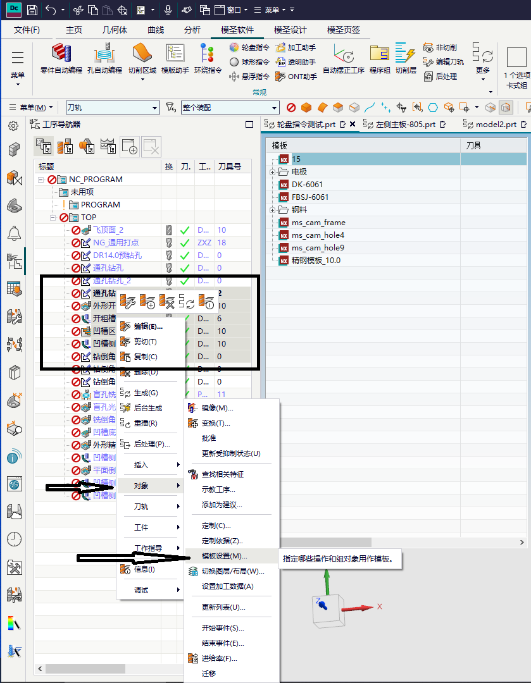Select 非切削 in the ribbon
531x683 pixels.
point(440,47)
